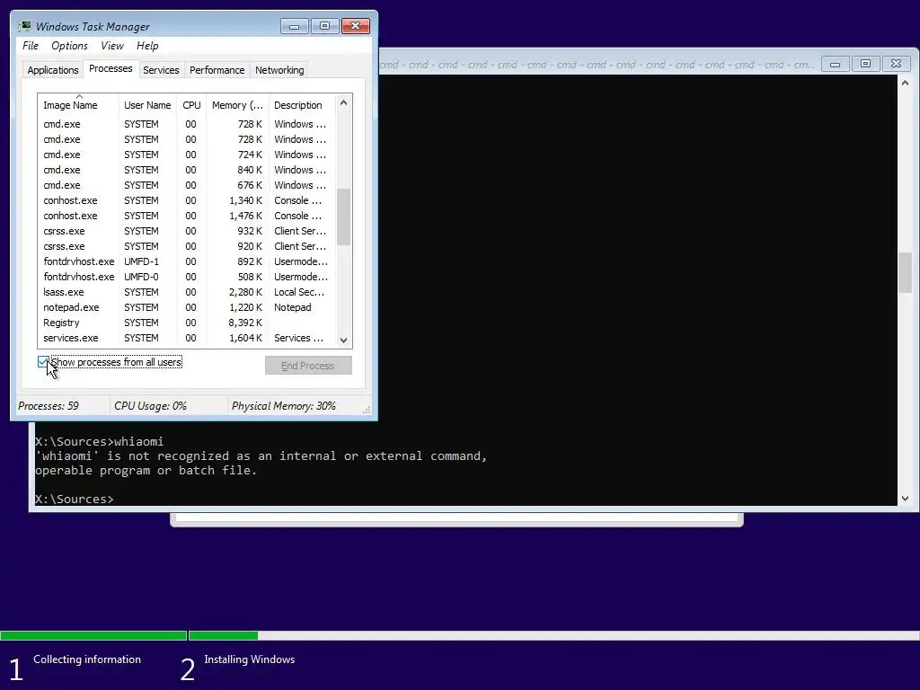Minimize the cmd console window

click(x=835, y=64)
